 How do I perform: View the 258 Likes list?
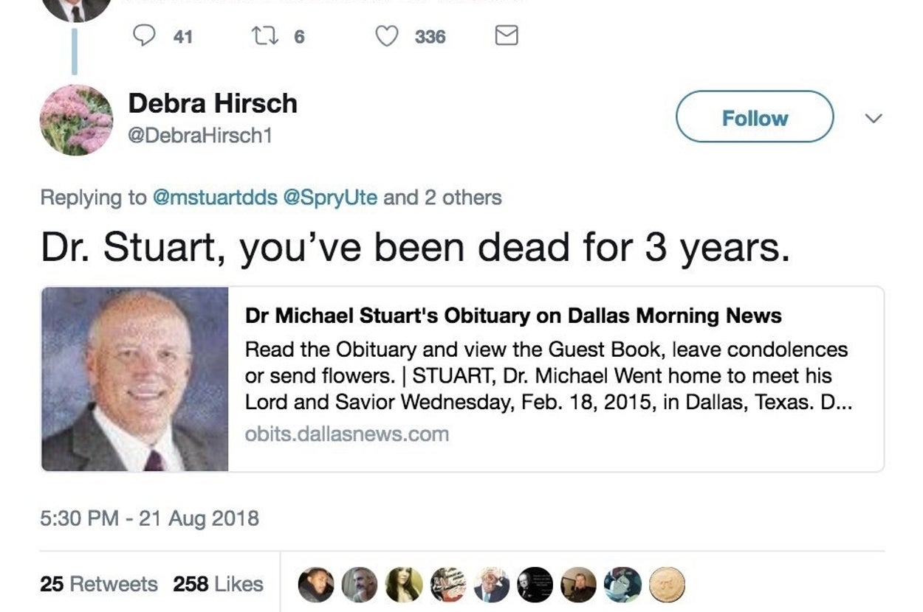click(218, 584)
